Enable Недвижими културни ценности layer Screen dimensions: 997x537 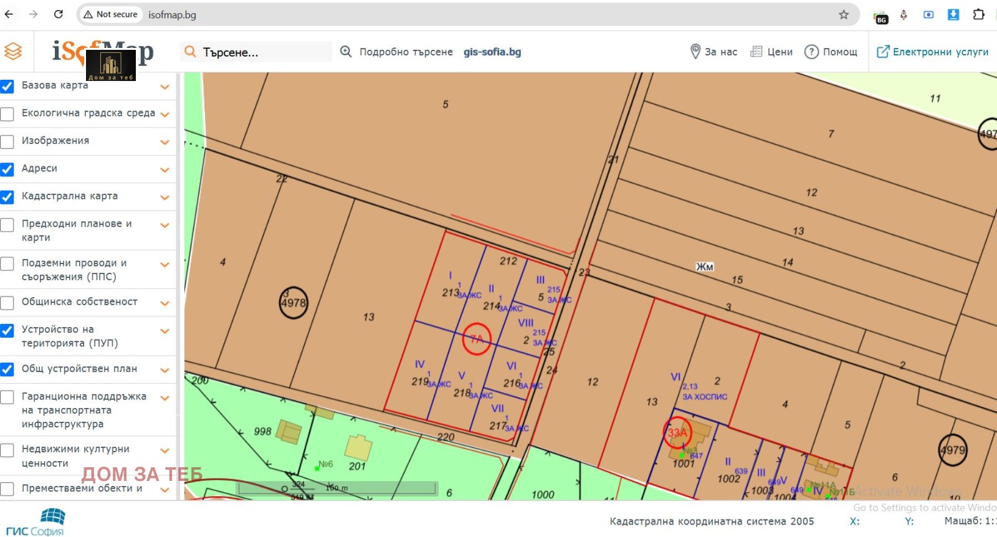7,450
